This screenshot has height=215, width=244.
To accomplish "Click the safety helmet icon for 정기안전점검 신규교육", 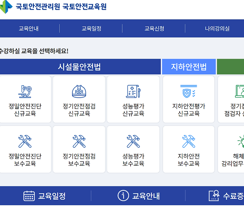I will pos(79,90).
